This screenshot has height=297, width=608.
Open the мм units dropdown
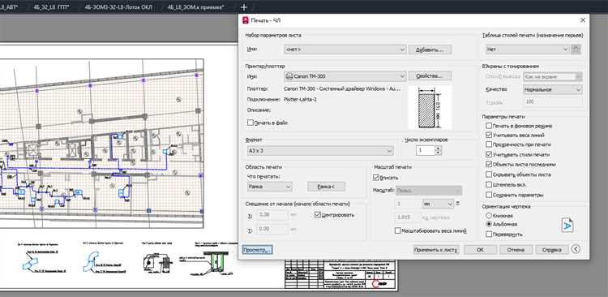click(438, 204)
